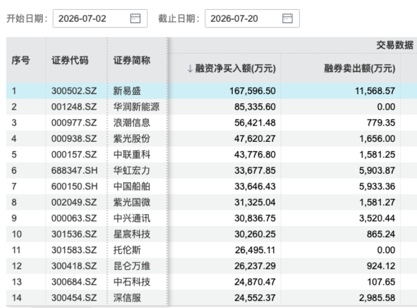Click the 证券代码 column header

click(70, 60)
